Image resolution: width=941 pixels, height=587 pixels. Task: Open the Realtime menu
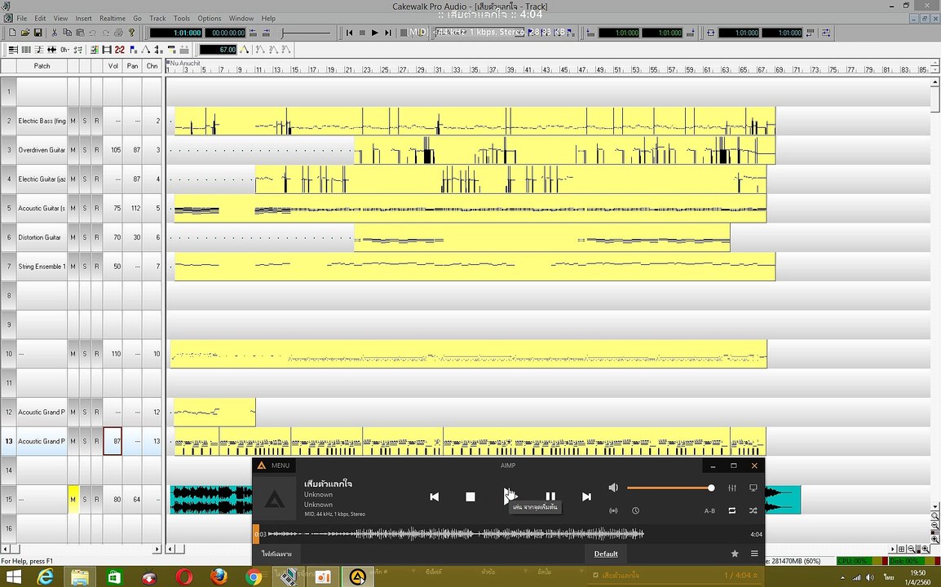(113, 18)
